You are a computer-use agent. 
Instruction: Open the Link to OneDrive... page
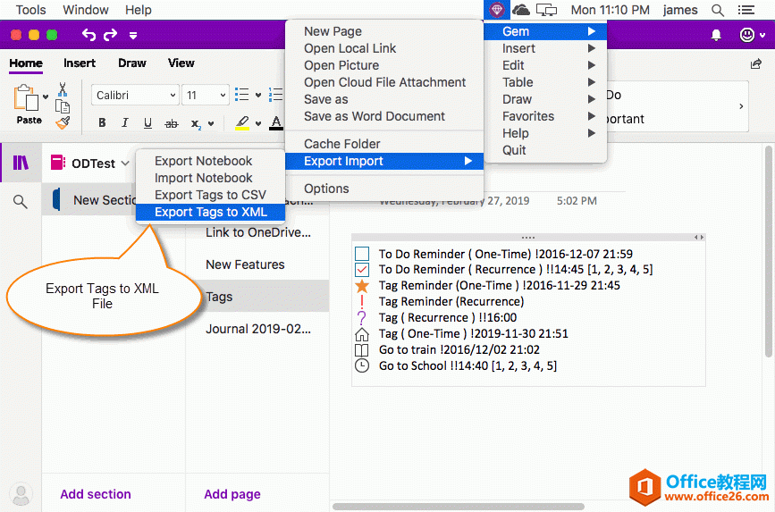click(x=257, y=232)
